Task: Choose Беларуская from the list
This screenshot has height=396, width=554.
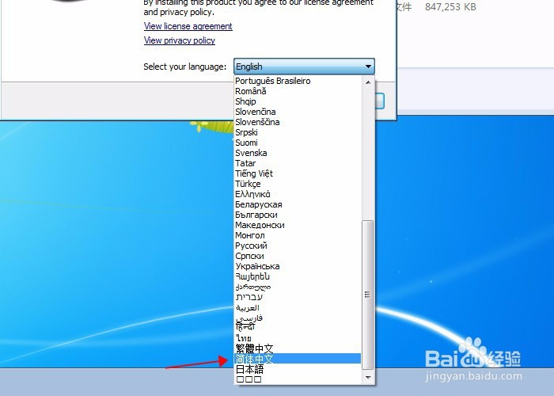Action: click(298, 204)
